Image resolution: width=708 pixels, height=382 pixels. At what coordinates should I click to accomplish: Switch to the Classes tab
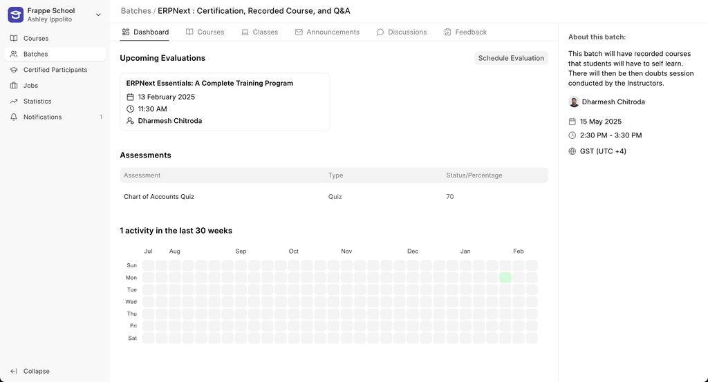pyautogui.click(x=260, y=32)
